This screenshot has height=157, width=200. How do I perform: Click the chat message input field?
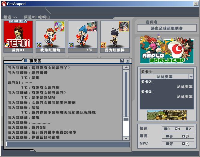click(67, 144)
